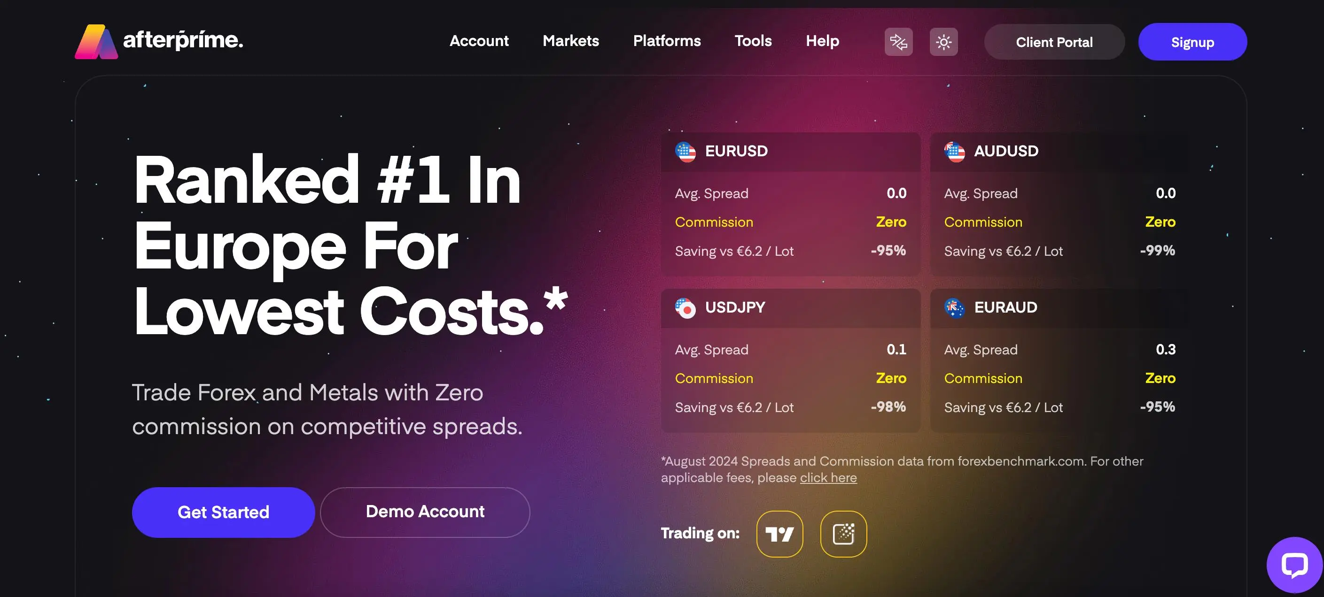The image size is (1324, 597).
Task: Click USDJPY average spread 0.1
Action: coord(896,350)
